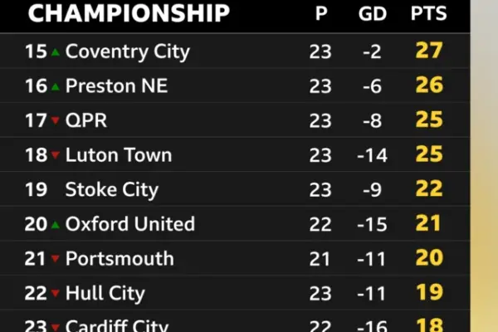Click red down arrow beside QPR

[56, 120]
